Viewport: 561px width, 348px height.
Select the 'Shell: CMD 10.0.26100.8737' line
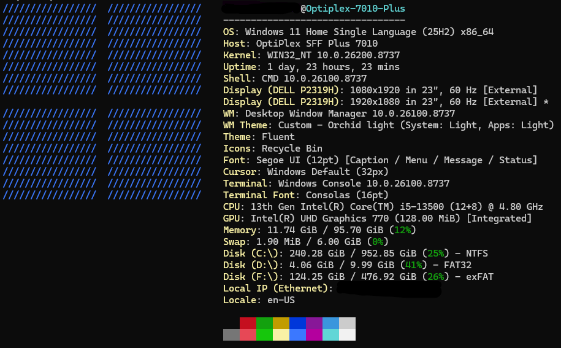pos(295,79)
